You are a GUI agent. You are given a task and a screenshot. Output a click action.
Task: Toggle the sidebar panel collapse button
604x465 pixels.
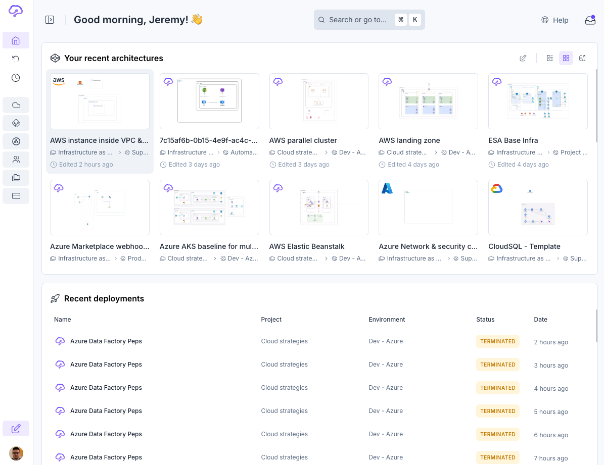click(50, 20)
